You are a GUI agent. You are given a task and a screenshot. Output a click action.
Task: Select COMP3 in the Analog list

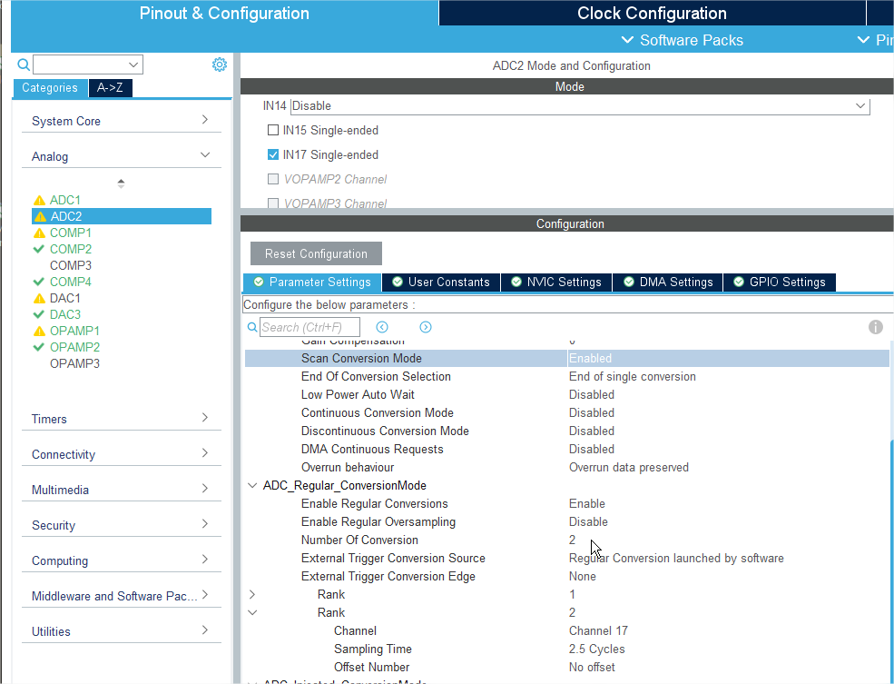coord(71,265)
